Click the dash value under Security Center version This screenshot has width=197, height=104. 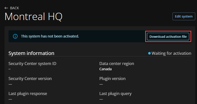[x=10, y=84]
